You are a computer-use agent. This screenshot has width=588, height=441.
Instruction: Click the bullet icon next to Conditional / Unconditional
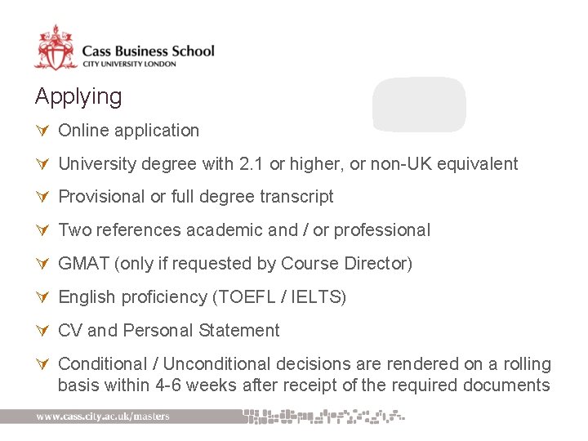coord(42,363)
